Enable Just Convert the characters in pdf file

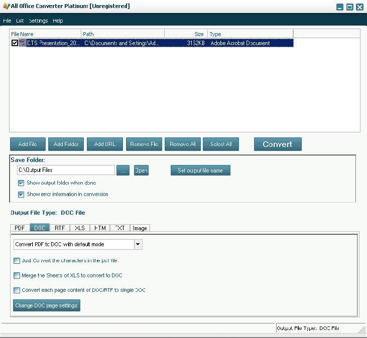point(17,261)
